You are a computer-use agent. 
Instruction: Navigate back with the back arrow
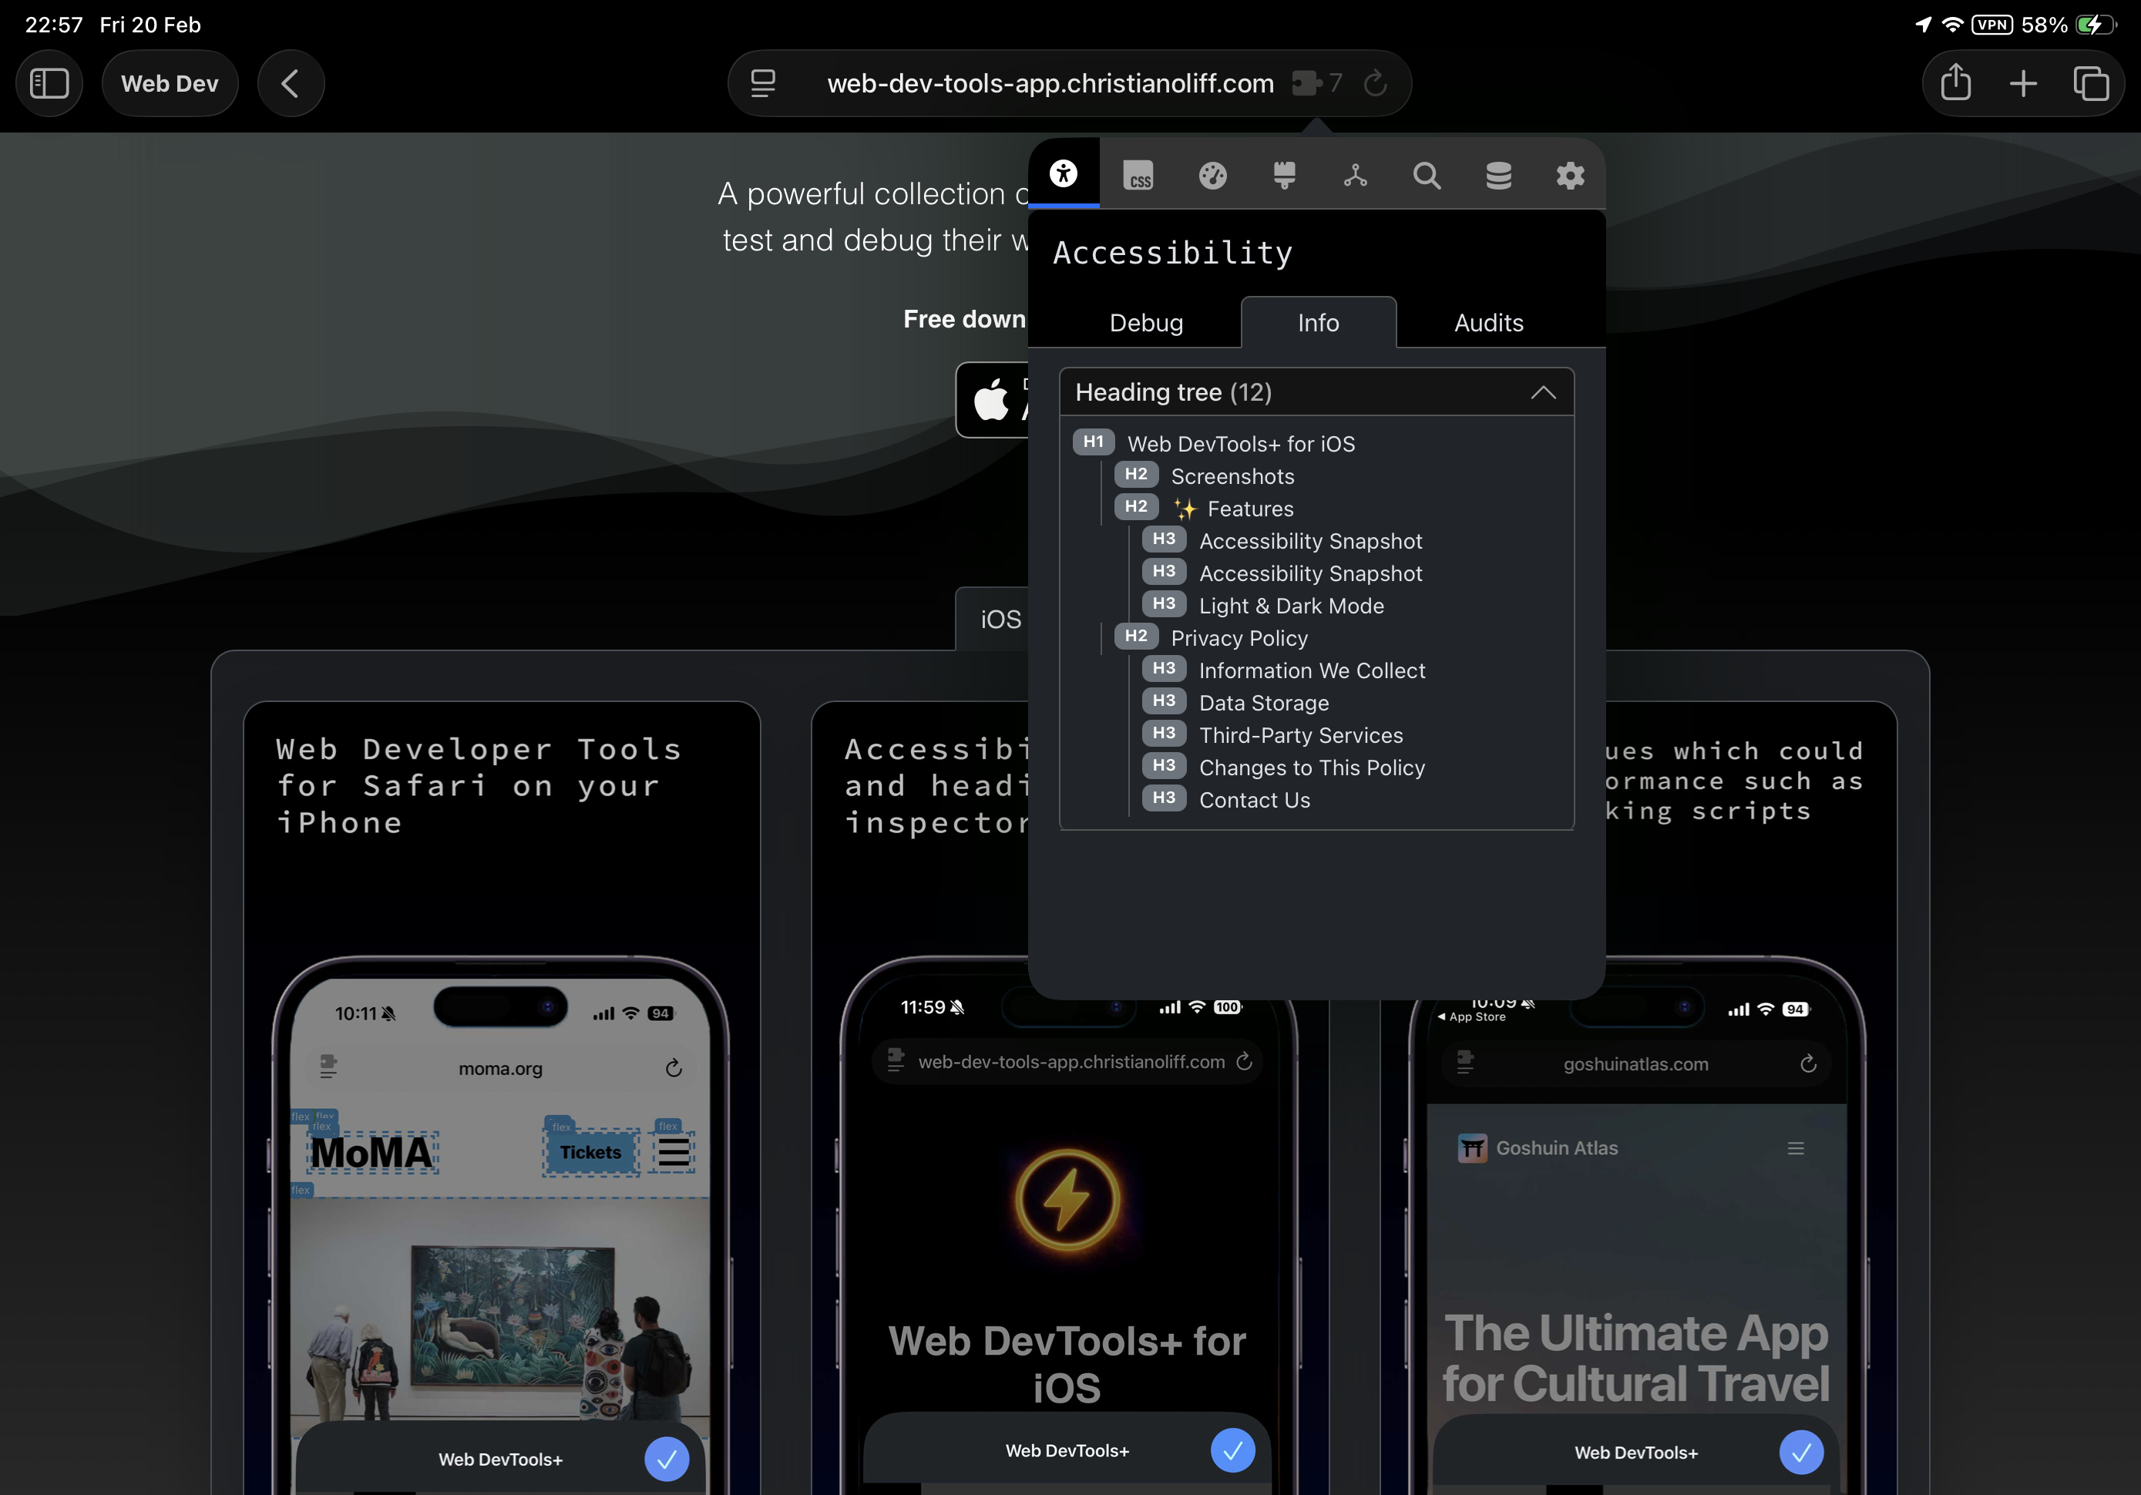(x=291, y=83)
